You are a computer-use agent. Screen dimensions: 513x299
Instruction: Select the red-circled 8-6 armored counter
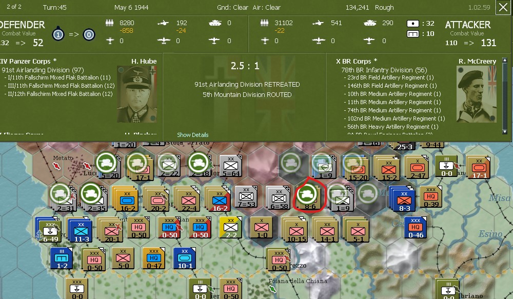point(307,197)
